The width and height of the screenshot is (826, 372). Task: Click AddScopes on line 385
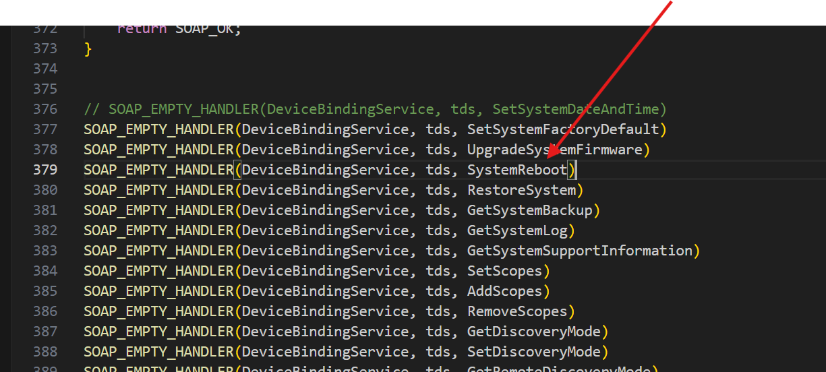pyautogui.click(x=504, y=291)
